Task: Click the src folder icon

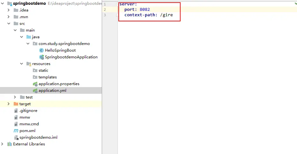Action: (x=16, y=24)
